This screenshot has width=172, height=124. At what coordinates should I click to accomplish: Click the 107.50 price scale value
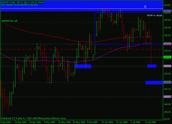point(167,20)
